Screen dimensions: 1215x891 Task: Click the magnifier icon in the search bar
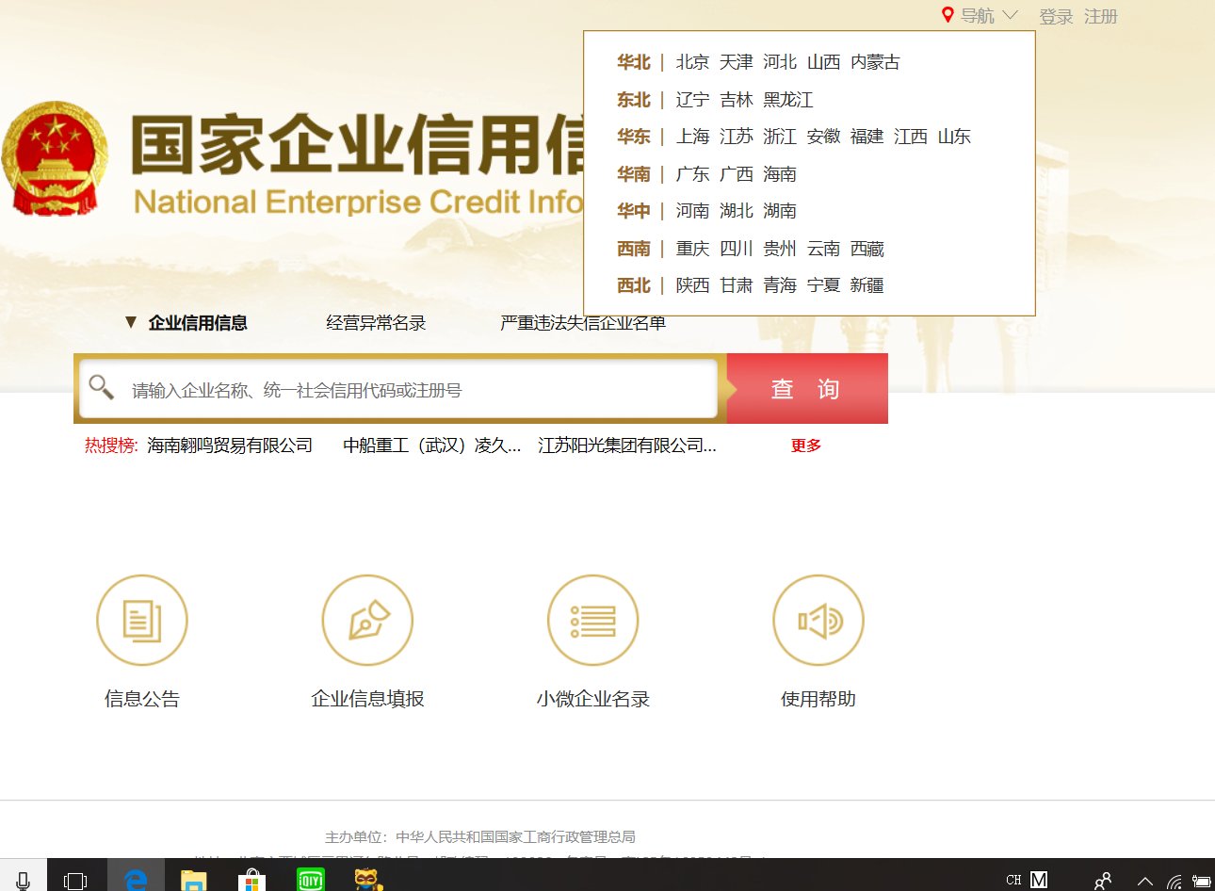[101, 386]
